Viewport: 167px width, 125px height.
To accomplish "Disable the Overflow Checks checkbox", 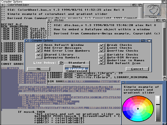I will point(102,51).
